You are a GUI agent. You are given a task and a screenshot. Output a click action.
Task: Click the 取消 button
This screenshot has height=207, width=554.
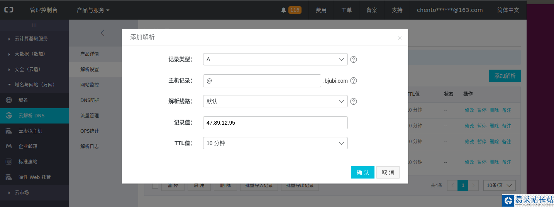pyautogui.click(x=388, y=172)
